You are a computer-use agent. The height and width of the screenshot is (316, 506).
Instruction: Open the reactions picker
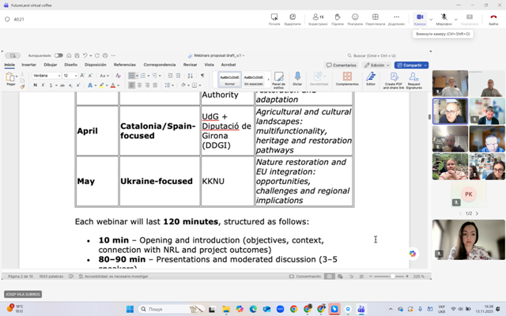tap(355, 17)
